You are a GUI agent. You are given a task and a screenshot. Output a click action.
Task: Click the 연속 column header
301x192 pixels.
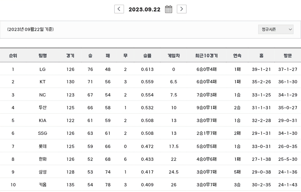(237, 55)
